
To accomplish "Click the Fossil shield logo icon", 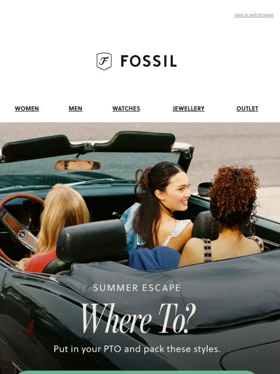I will [x=104, y=61].
